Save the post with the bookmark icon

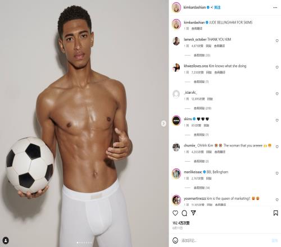point(275,213)
